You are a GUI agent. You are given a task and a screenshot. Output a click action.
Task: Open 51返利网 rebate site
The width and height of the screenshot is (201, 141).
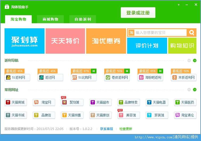pos(17,77)
